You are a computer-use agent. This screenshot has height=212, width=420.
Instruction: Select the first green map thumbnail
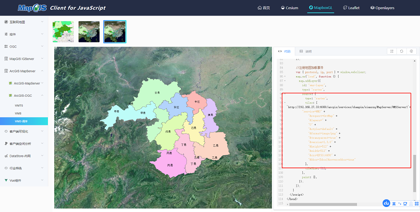point(63,32)
